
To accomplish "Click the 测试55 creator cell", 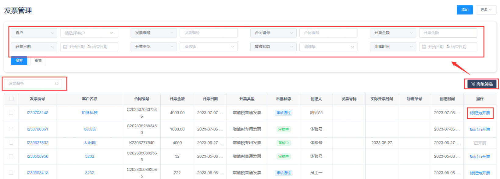I will tap(316, 113).
